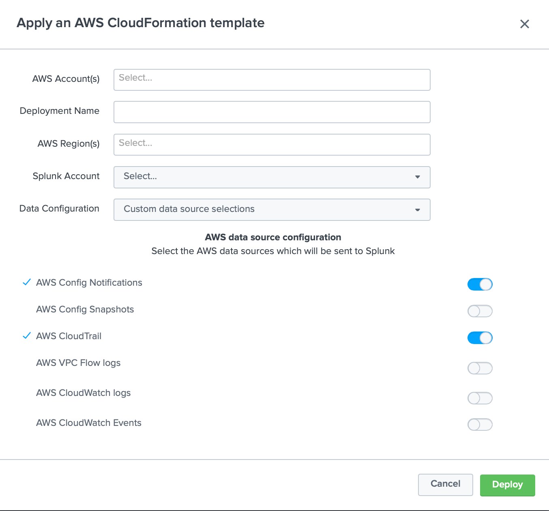Enable the AWS CloudWatch Events toggle
549x511 pixels.
pyautogui.click(x=480, y=424)
